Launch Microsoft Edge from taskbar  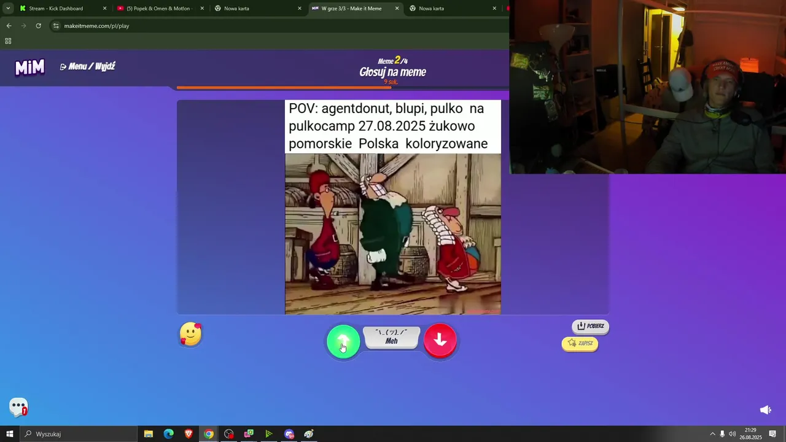point(168,434)
